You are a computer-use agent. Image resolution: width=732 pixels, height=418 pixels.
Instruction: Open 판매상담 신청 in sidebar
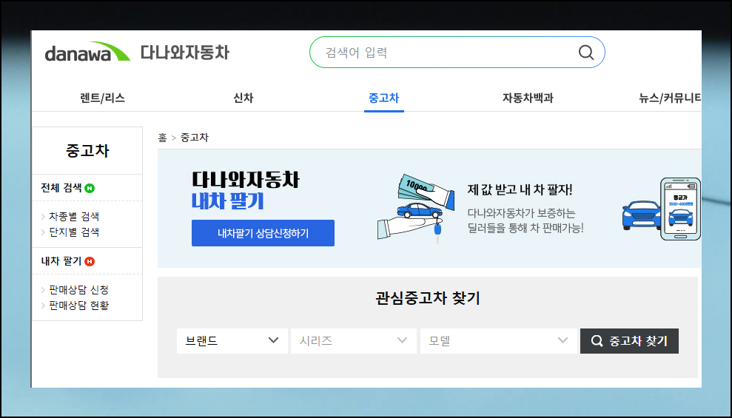[78, 290]
